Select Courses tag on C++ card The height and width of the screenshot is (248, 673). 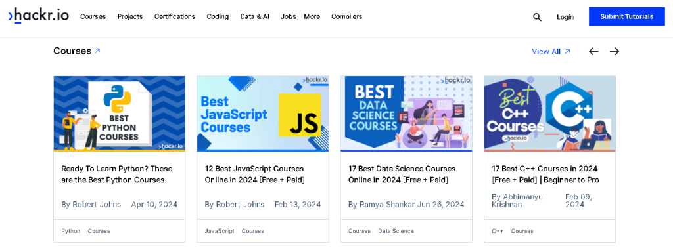tap(522, 231)
